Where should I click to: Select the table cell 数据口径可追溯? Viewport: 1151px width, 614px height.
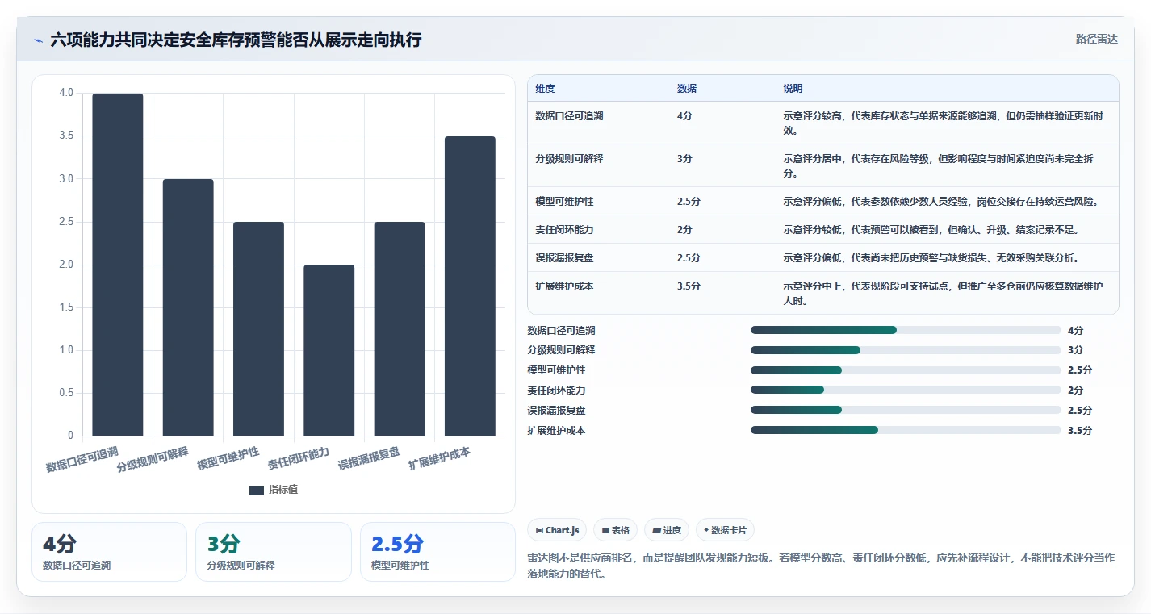click(569, 116)
